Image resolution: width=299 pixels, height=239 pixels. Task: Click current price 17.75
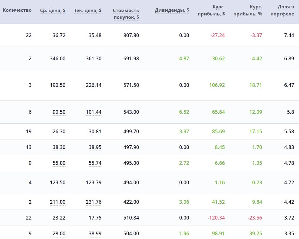pos(95,218)
